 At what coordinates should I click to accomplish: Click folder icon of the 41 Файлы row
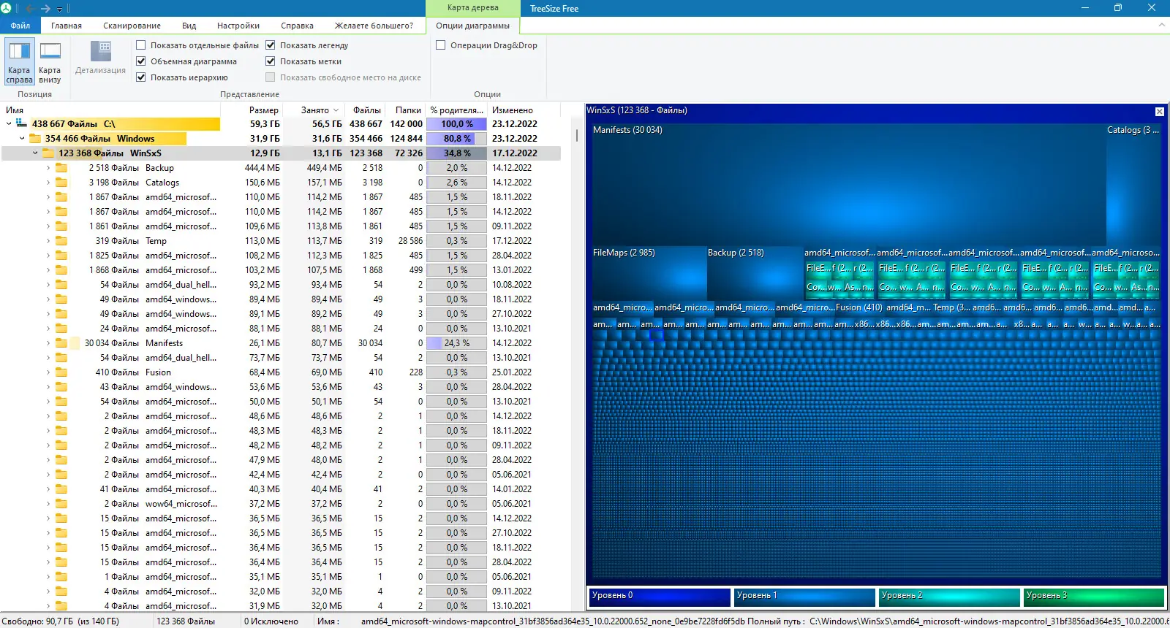[61, 489]
